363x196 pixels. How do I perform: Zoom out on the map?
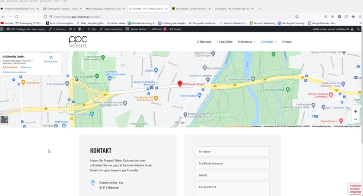click(x=356, y=119)
